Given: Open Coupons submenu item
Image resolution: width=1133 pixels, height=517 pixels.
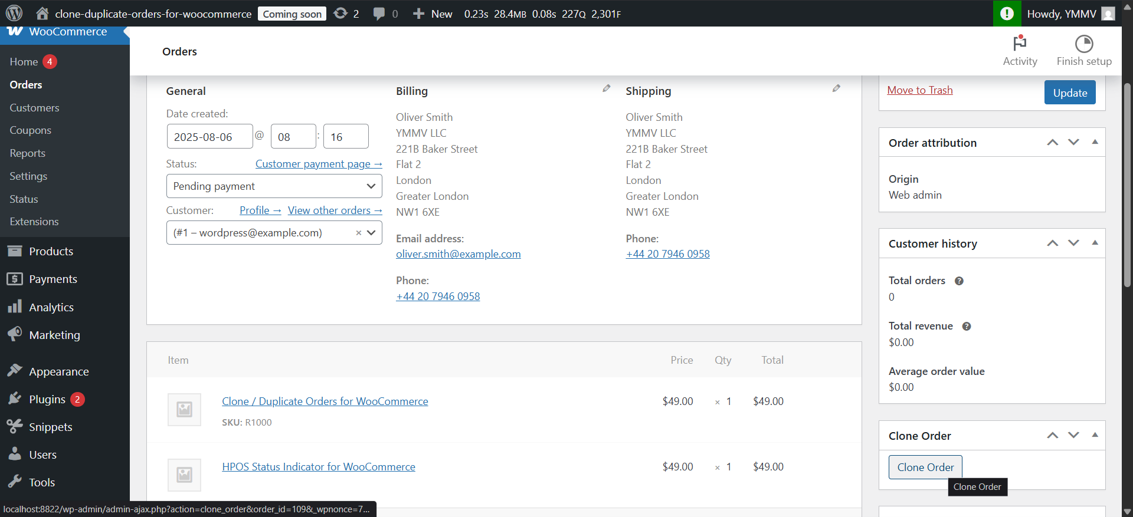Looking at the screenshot, I should pyautogui.click(x=30, y=130).
